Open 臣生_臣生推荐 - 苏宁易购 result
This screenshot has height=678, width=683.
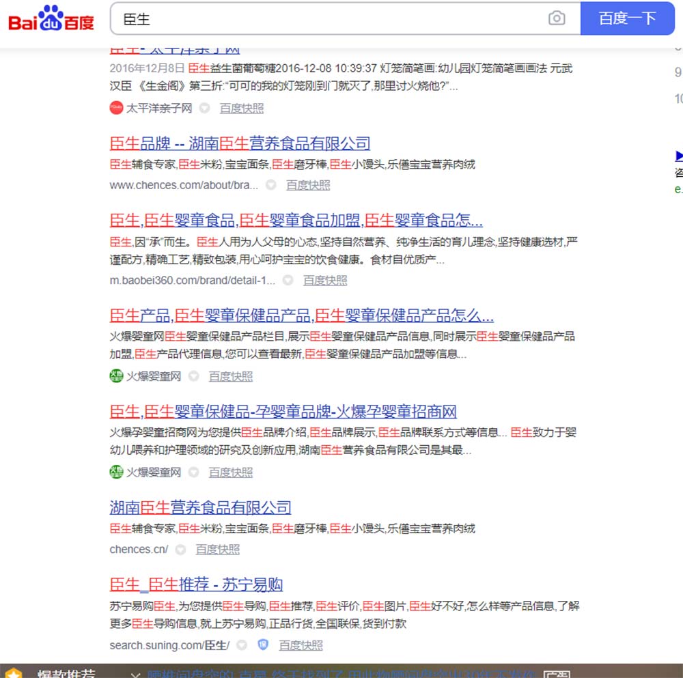(x=197, y=585)
